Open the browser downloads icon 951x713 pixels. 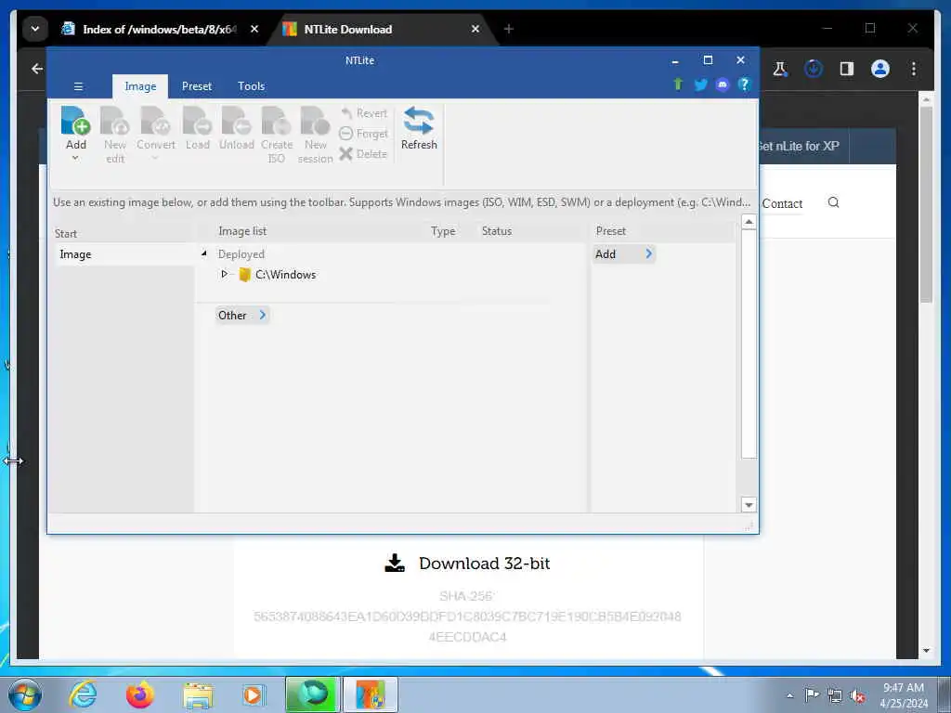[x=814, y=69]
